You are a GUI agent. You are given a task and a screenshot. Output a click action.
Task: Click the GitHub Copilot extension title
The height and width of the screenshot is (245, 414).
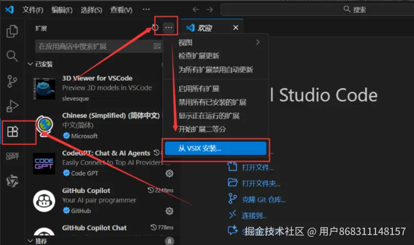(86, 191)
